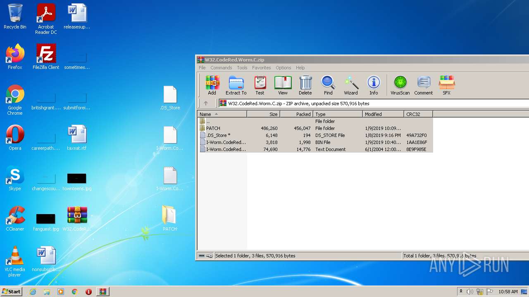Screen dimensions: 529x297
Task: Sort by Modified column header
Action: pos(384,114)
